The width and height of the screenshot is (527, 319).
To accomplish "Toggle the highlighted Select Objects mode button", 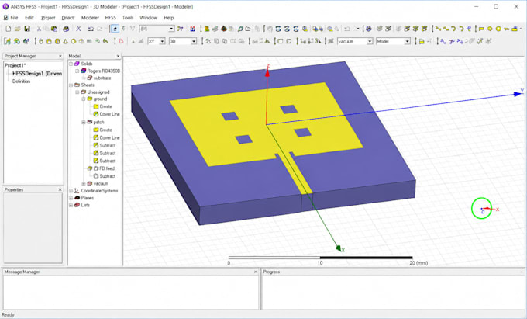I will pos(115,29).
